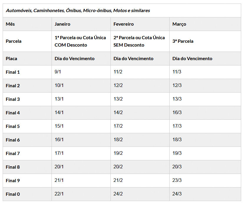The height and width of the screenshot is (204, 245).
Task: Click the 13/3 date in Final 3 row
Action: point(177,99)
